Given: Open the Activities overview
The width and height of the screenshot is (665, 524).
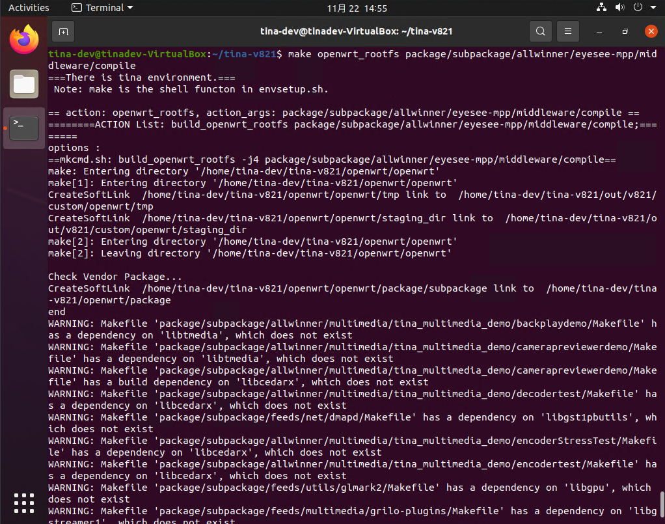Looking at the screenshot, I should [x=29, y=8].
